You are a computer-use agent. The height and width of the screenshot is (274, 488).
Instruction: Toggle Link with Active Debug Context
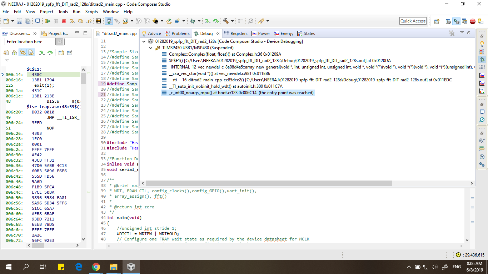coord(23,52)
